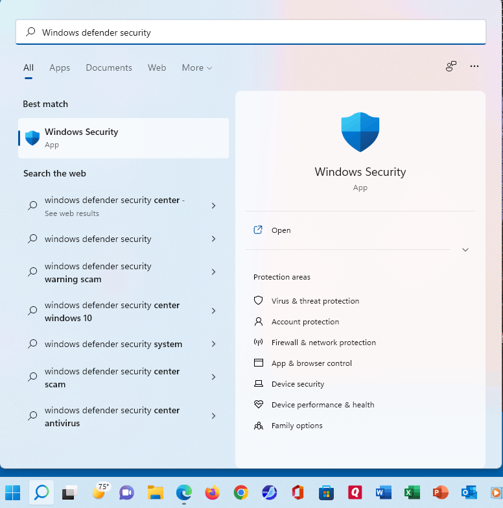The image size is (503, 508).
Task: Launch Word from the taskbar
Action: tap(383, 493)
